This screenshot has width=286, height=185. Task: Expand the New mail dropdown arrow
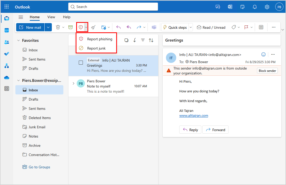(x=48, y=27)
